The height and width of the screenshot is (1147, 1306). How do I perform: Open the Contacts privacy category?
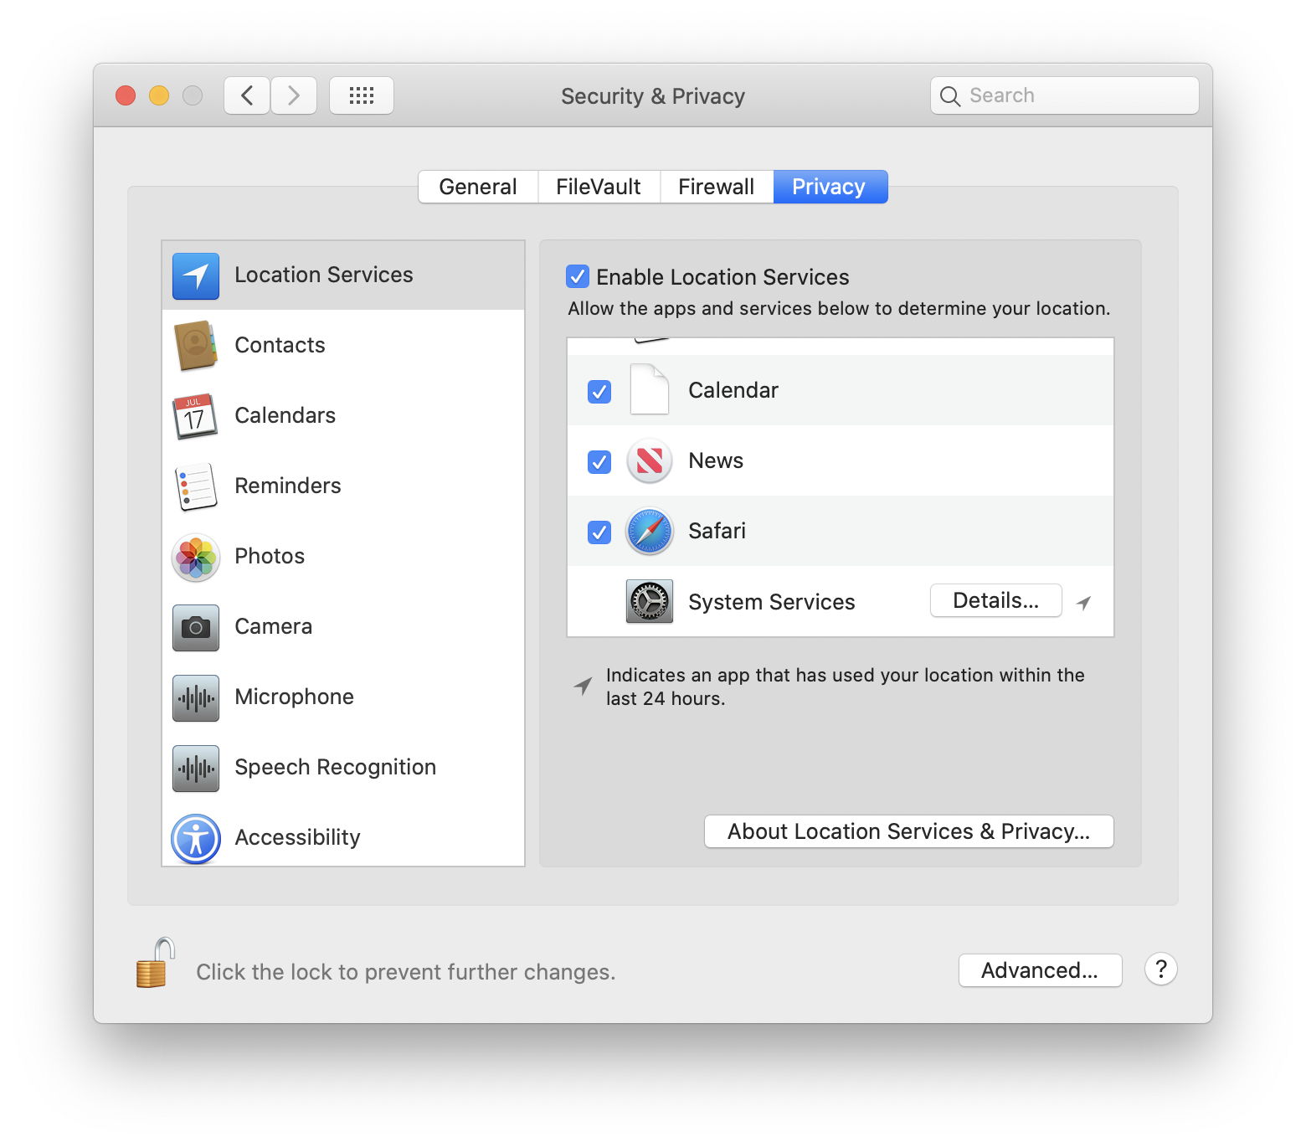pyautogui.click(x=280, y=345)
